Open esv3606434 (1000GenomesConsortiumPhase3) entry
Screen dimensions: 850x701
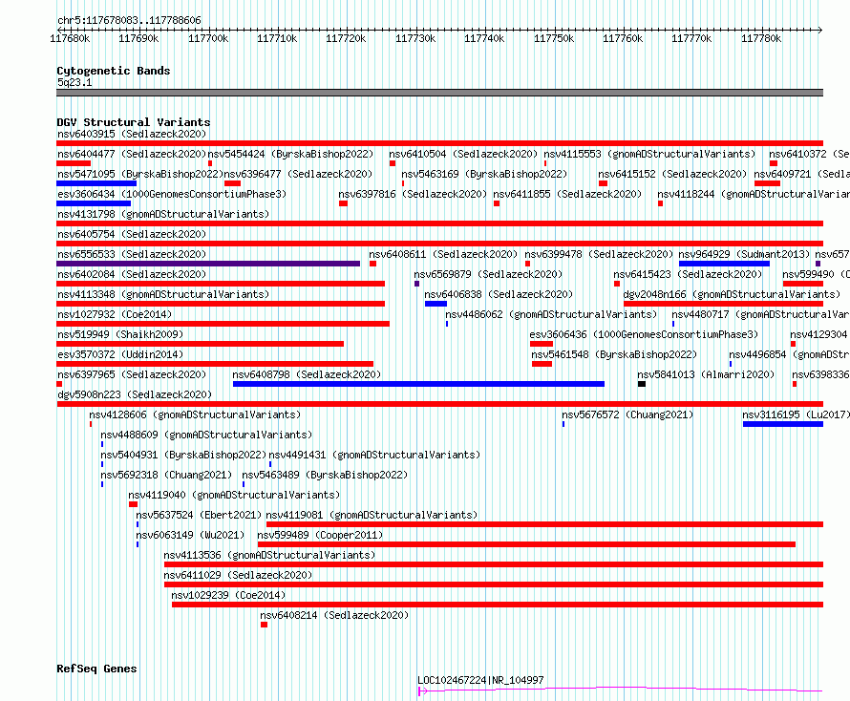click(172, 194)
